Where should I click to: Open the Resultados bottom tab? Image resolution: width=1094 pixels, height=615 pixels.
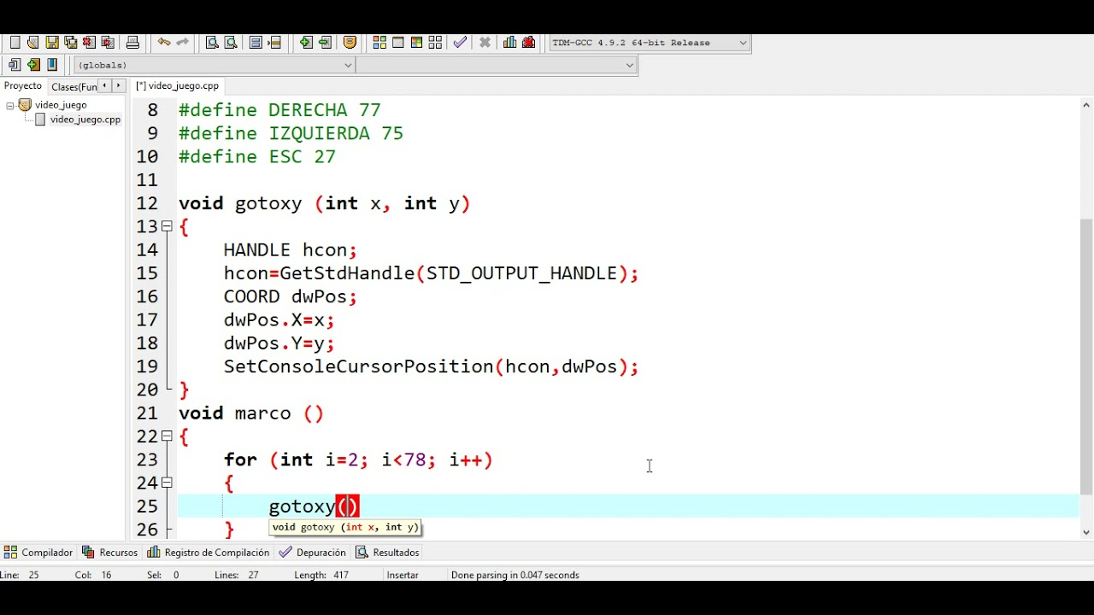(x=387, y=553)
